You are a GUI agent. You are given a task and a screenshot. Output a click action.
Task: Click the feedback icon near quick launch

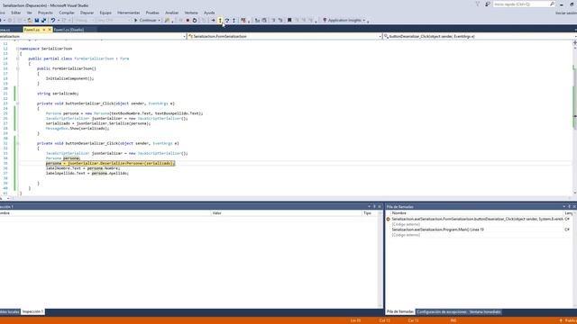click(488, 4)
